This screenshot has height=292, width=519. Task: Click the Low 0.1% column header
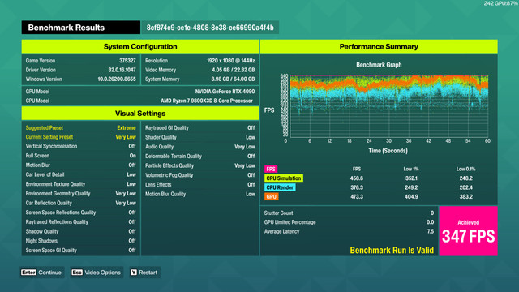[x=465, y=169]
